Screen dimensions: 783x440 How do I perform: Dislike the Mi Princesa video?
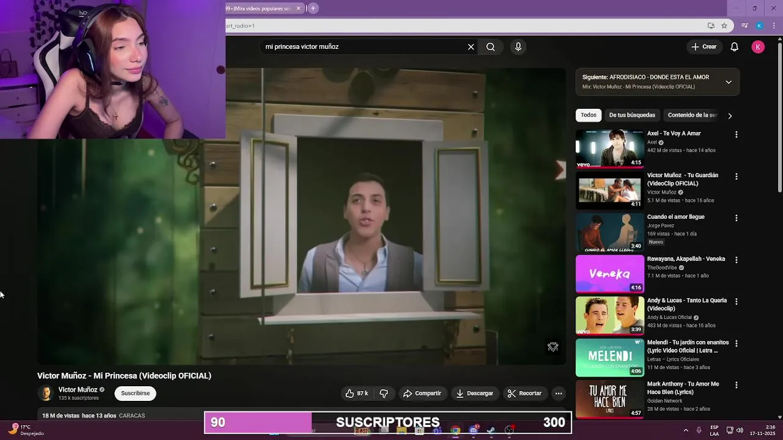coord(384,394)
